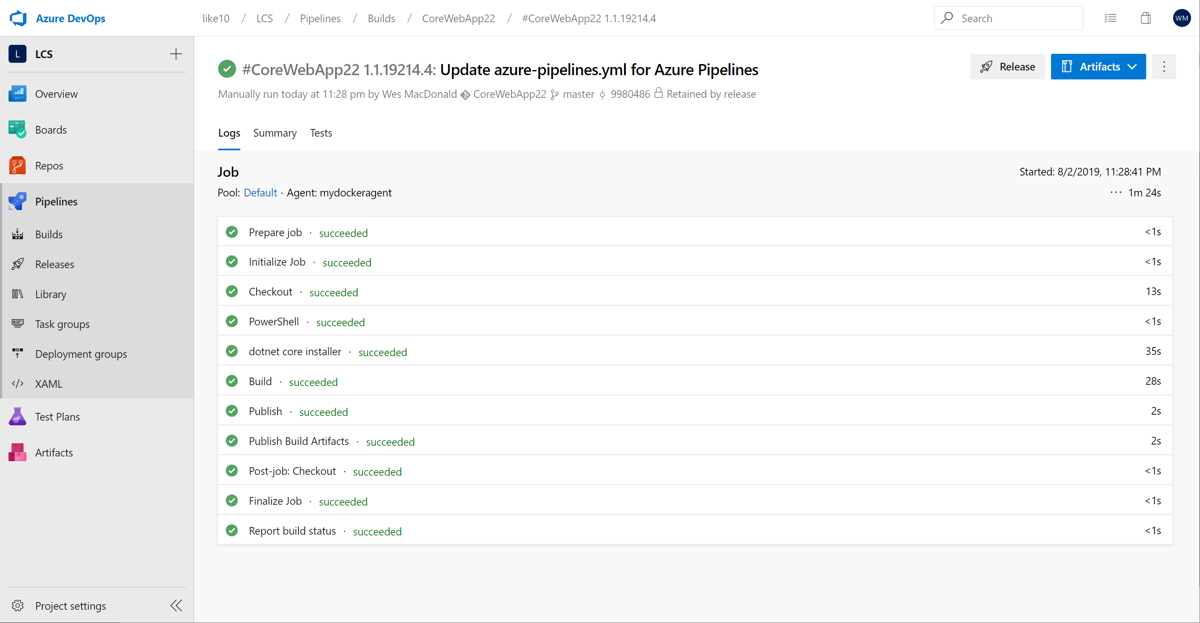Click the plus icon next to LCS
Image resolution: width=1200 pixels, height=623 pixels.
pyautogui.click(x=175, y=54)
